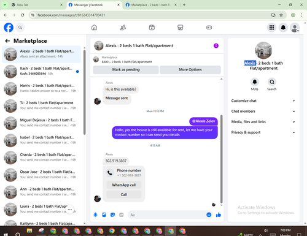Click the address bar URL
This screenshot has height=236, width=307.
click(x=71, y=15)
